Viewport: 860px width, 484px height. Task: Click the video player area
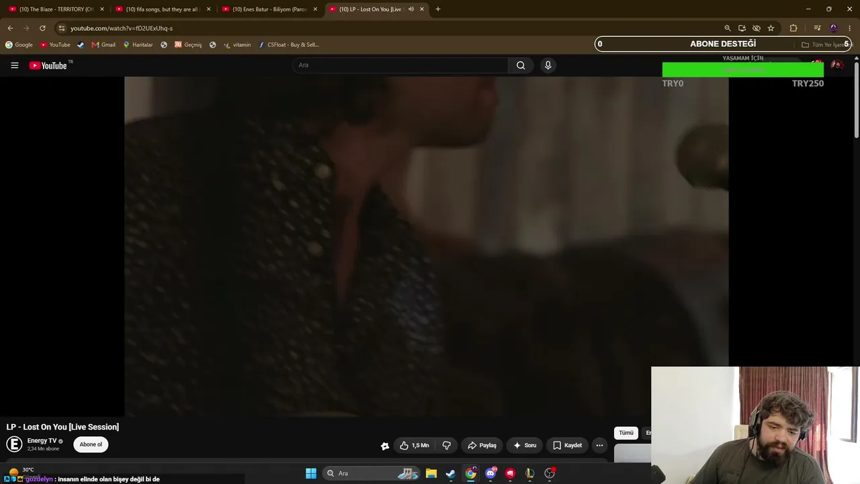point(426,246)
